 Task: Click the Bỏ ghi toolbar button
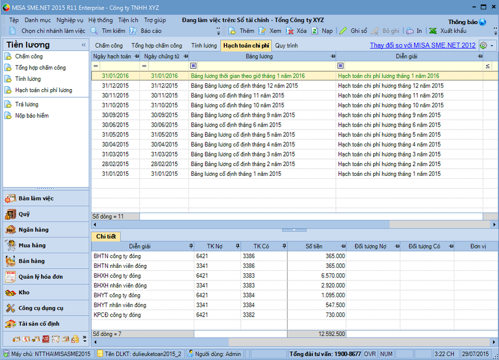point(386,31)
